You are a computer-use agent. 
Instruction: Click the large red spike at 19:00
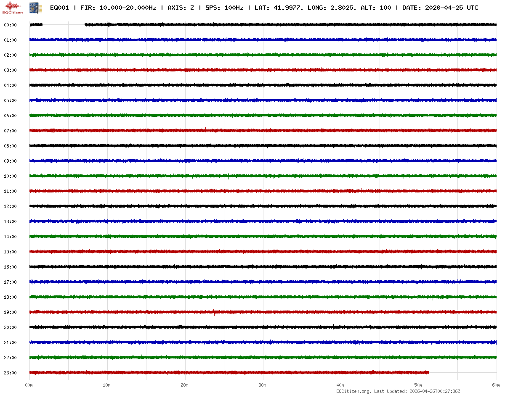[x=214, y=313]
